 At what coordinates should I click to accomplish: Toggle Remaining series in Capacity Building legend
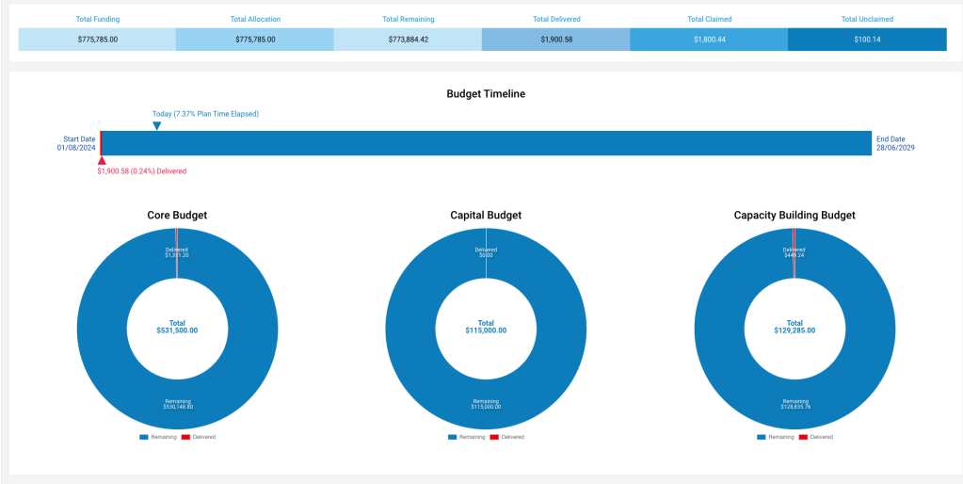[781, 437]
